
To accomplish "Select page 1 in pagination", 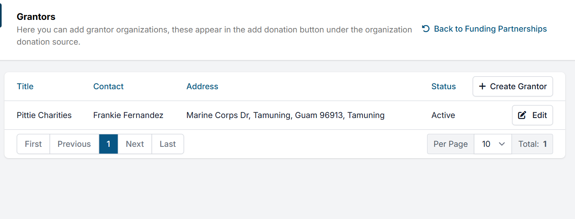I will coord(108,144).
